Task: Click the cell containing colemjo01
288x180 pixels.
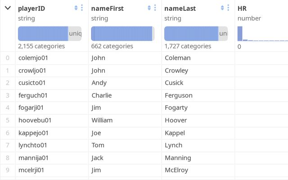Action: pyautogui.click(x=32, y=58)
